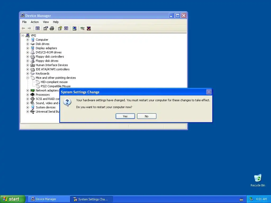Click the Display adapters monitor icon
The width and height of the screenshot is (271, 203).
coord(33,48)
